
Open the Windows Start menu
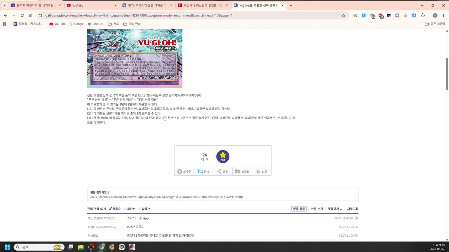[7, 247]
